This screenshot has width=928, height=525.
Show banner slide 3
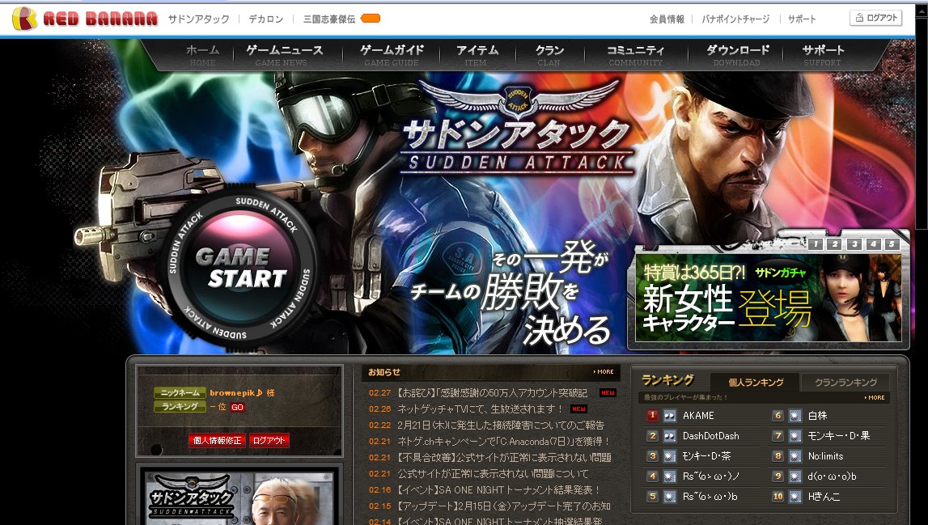click(854, 243)
